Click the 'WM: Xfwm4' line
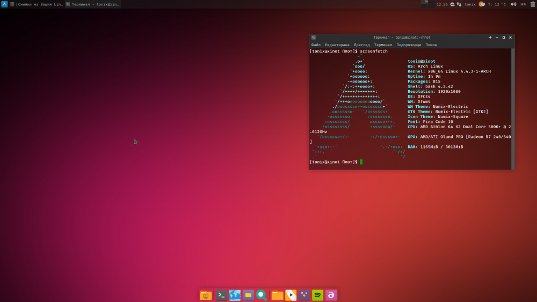 [419, 101]
